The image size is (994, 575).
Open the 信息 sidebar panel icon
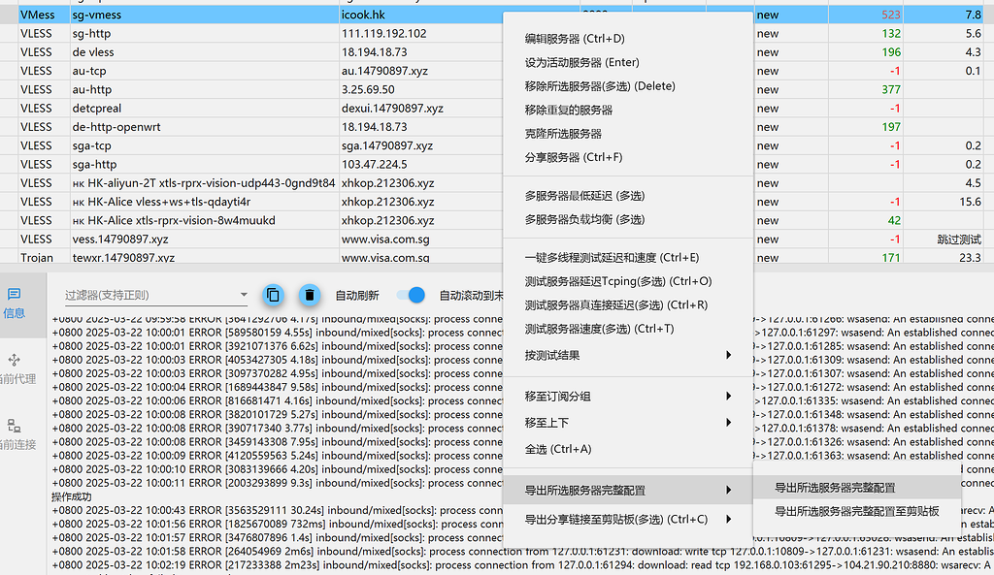(14, 294)
